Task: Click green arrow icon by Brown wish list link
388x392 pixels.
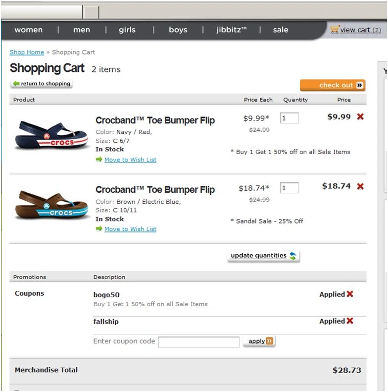Action: click(x=99, y=228)
